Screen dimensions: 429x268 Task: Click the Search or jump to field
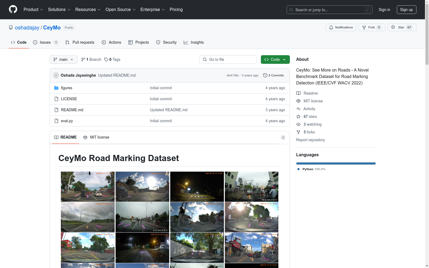[330, 10]
